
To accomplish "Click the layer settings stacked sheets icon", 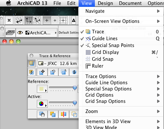I will point(10,33).
